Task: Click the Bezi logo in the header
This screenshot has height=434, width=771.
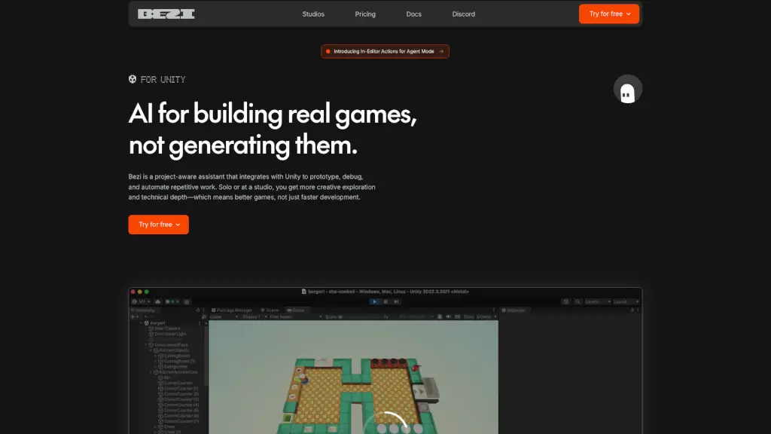Action: (x=166, y=14)
